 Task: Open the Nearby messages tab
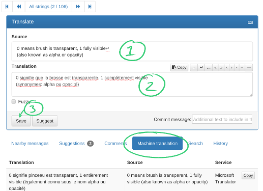[x=30, y=143]
